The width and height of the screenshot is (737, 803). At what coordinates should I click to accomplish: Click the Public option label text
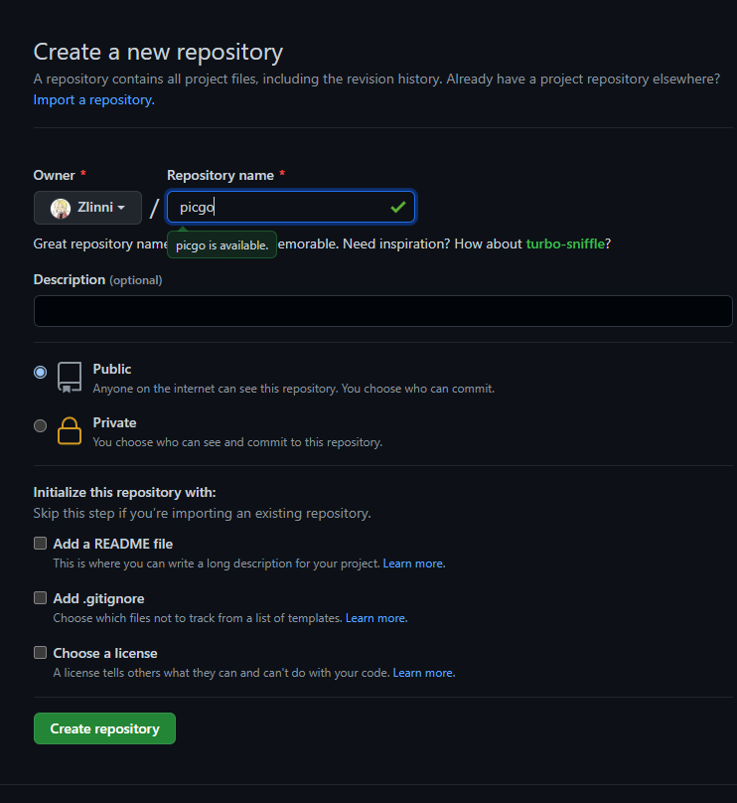pos(112,369)
